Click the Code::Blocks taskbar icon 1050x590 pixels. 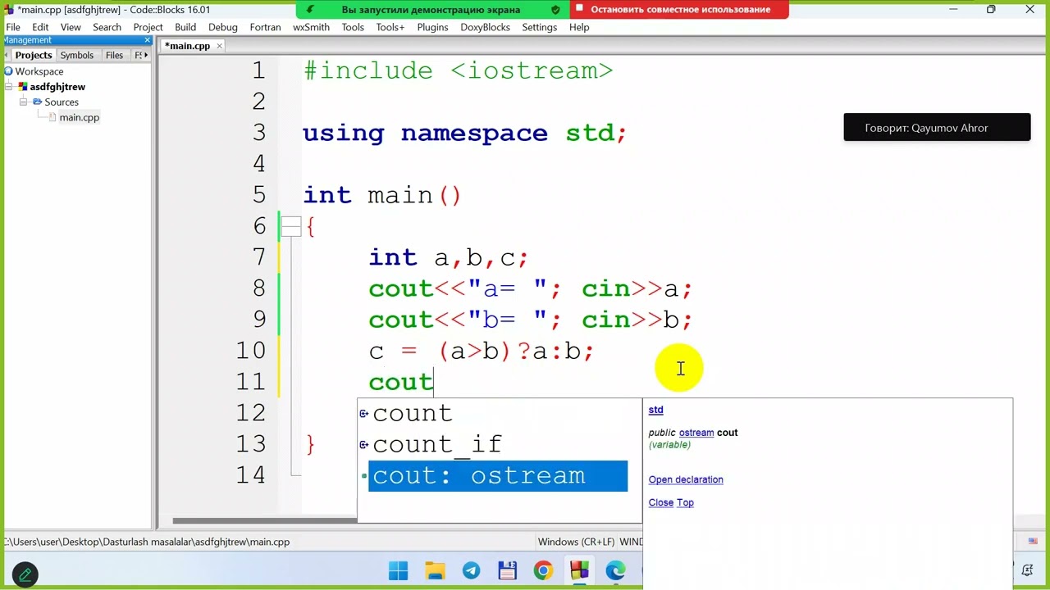click(x=579, y=570)
